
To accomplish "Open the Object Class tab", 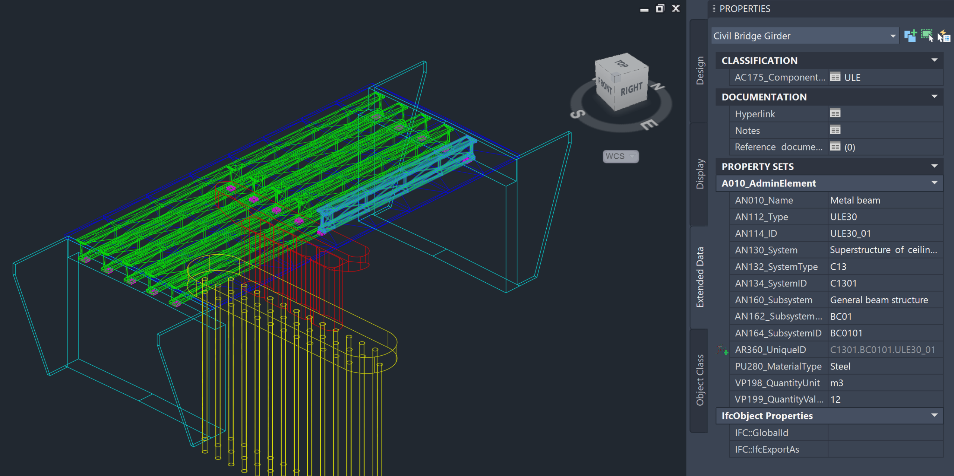I will (700, 380).
